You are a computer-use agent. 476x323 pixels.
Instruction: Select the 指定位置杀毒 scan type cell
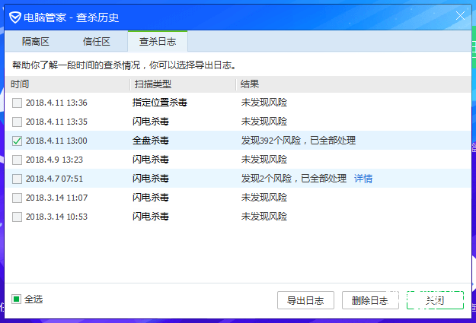(160, 103)
